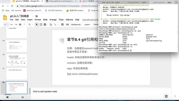This screenshot has width=179, height=101.
Task: Add a new terminal tab with plus
Action: (176, 2)
